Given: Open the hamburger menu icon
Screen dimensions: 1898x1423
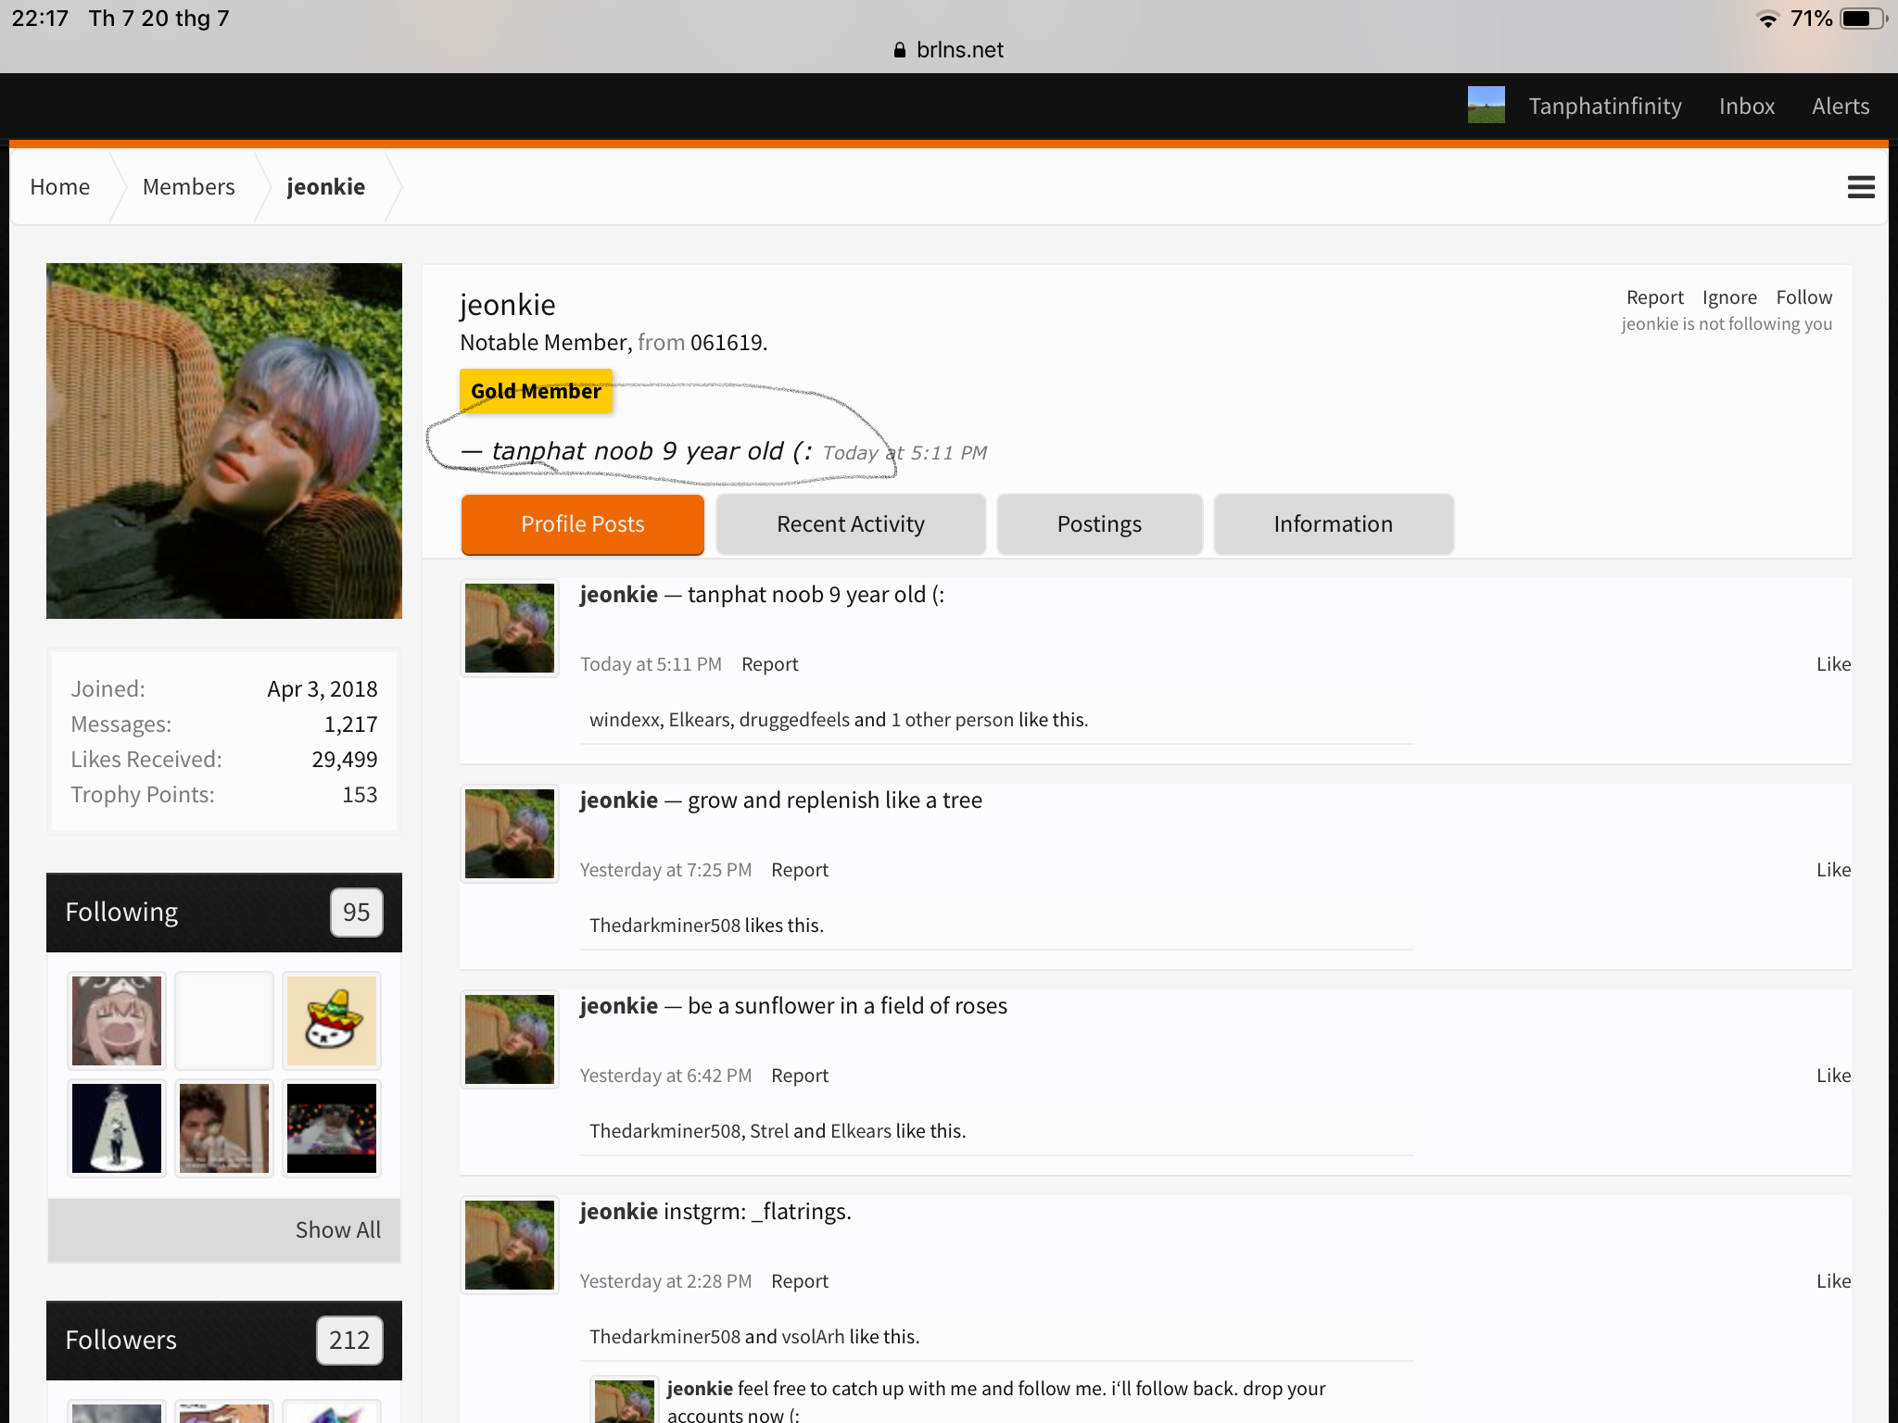Looking at the screenshot, I should (x=1861, y=187).
